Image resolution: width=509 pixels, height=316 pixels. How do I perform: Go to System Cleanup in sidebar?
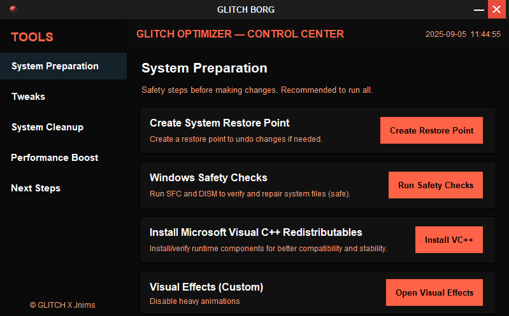pos(63,127)
